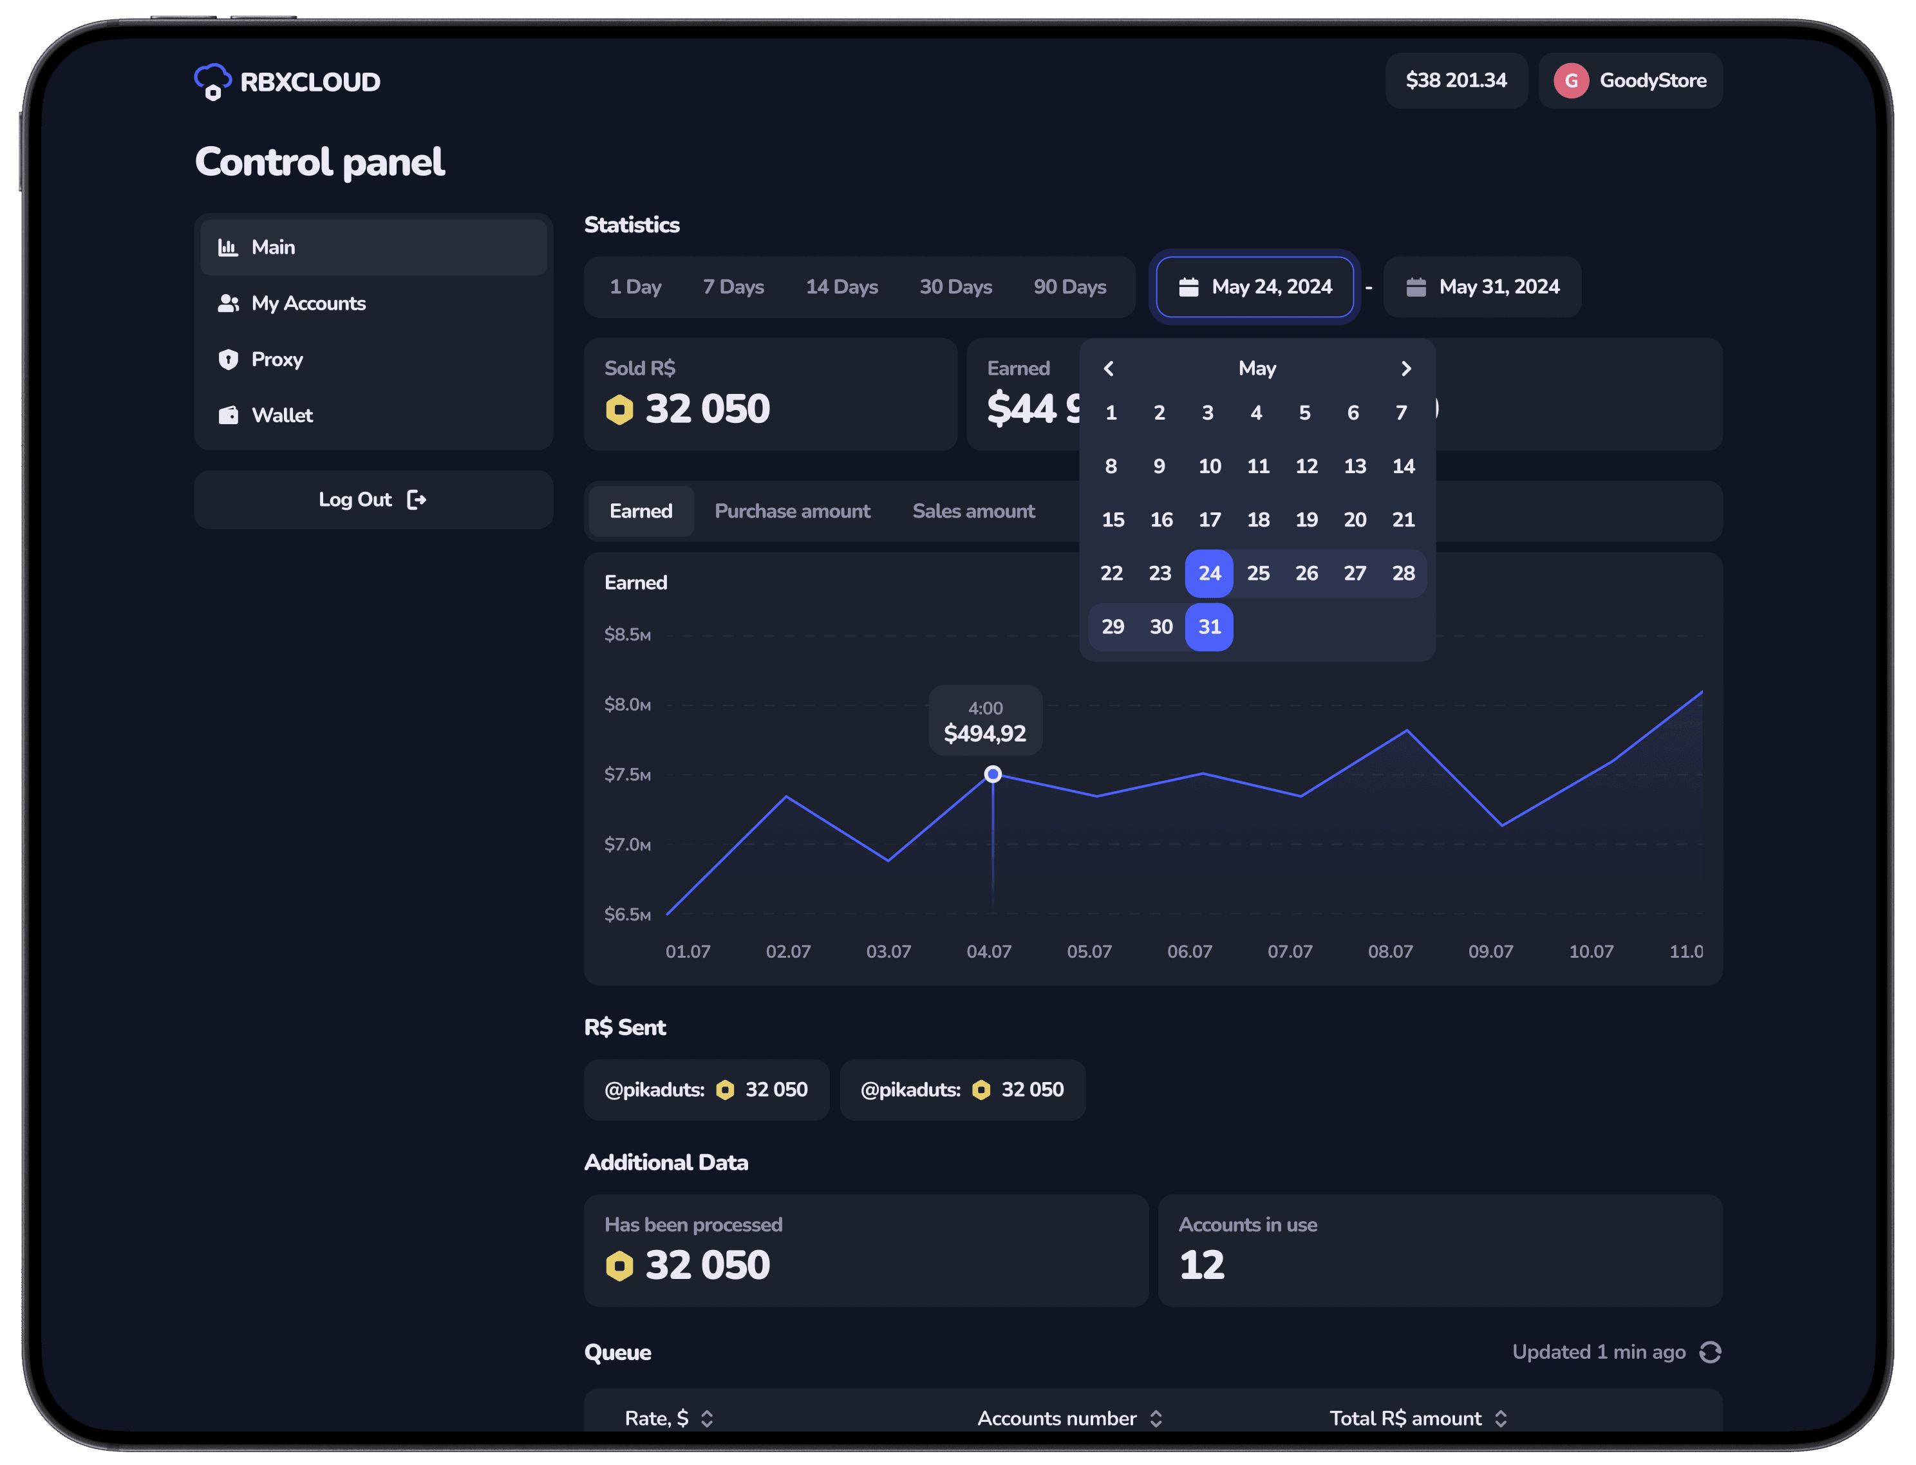Screen dimensions: 1916x1465
Task: Click calendar icon in May 31 field
Action: click(1416, 287)
